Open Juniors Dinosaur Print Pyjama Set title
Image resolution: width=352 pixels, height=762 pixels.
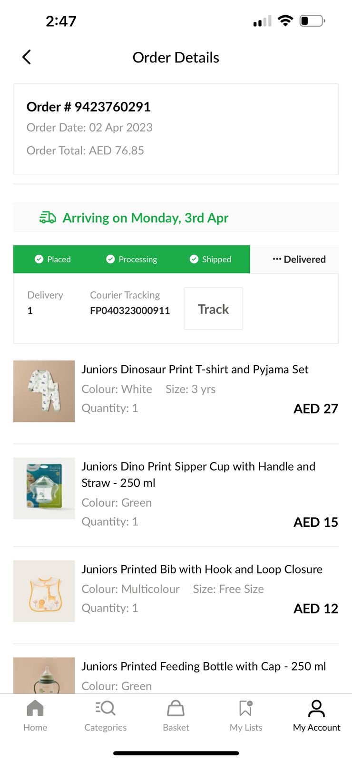coord(195,369)
